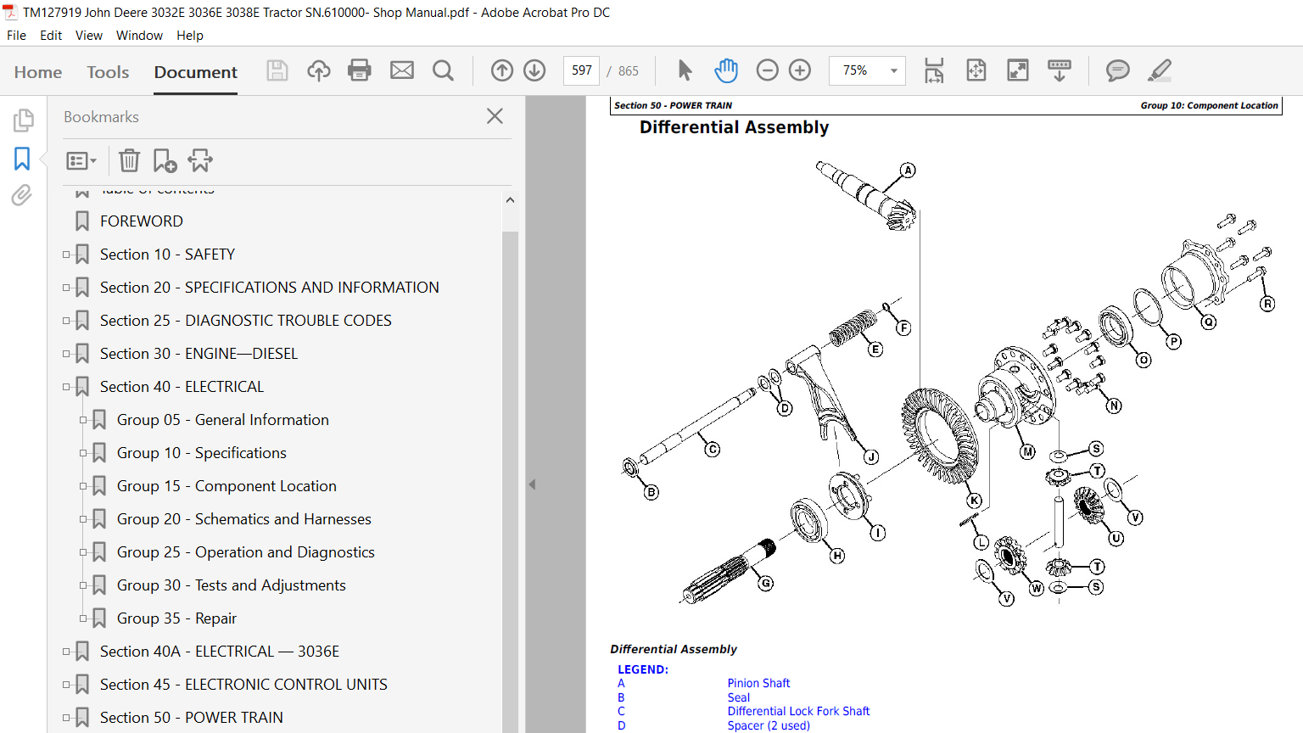Zoom out with minus icon
This screenshot has height=733, width=1303.
pyautogui.click(x=767, y=70)
